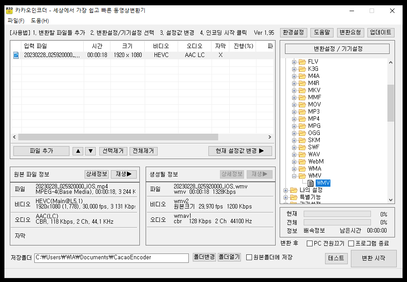Click the 변환설정 / 기기설정 header button
Screen dimensions: 407x282
click(337, 49)
